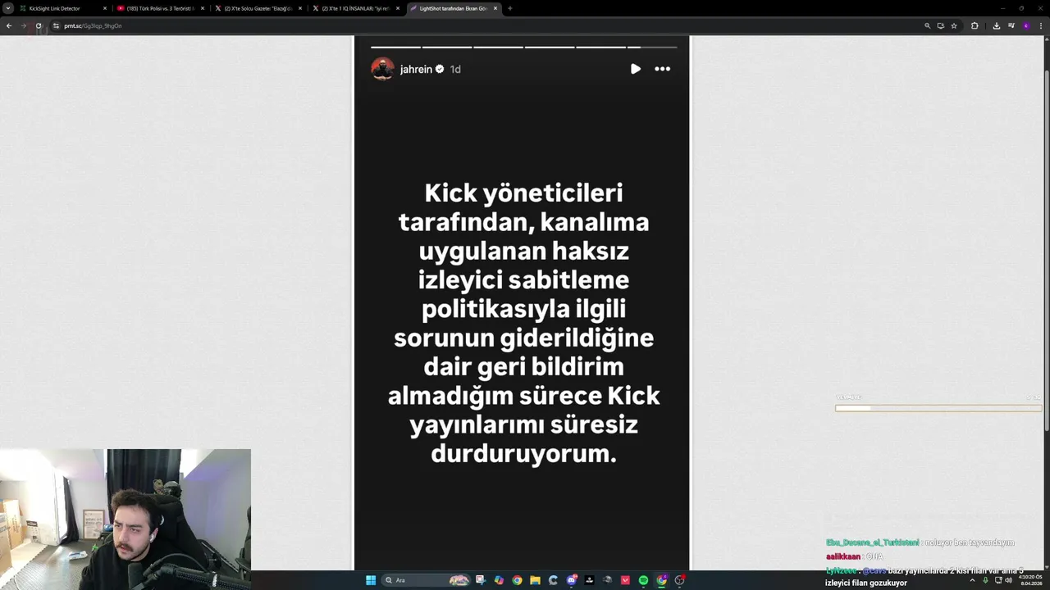This screenshot has width=1050, height=590.
Task: Open the browser downloads panel
Action: tap(996, 25)
